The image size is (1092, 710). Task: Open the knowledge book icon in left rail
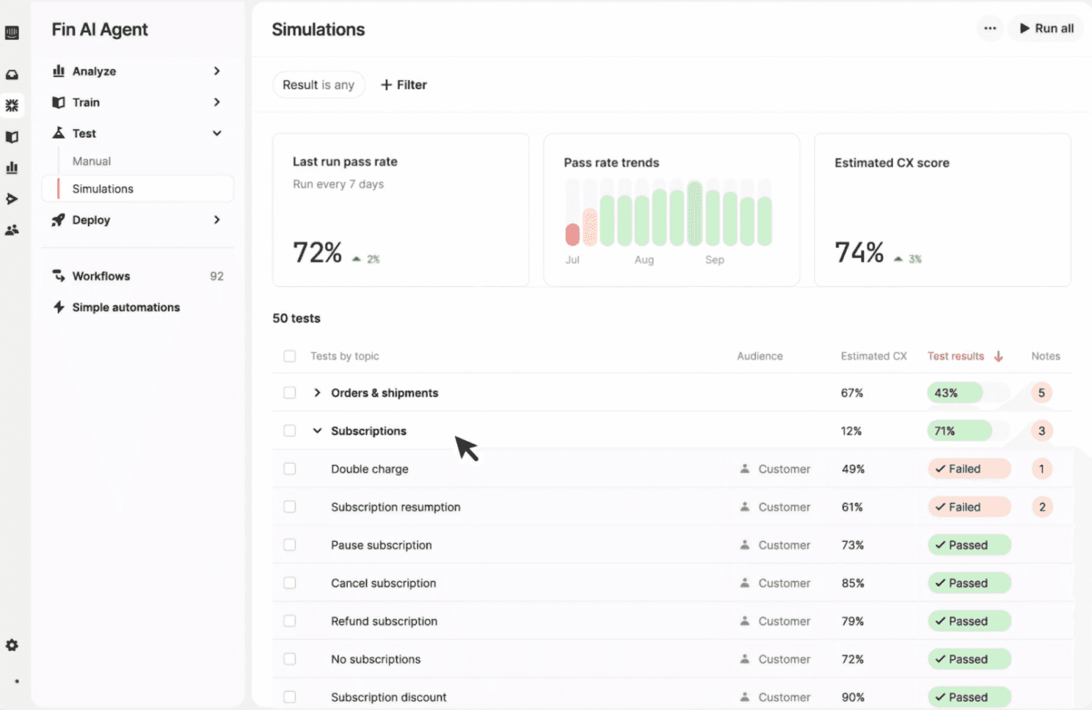click(12, 137)
